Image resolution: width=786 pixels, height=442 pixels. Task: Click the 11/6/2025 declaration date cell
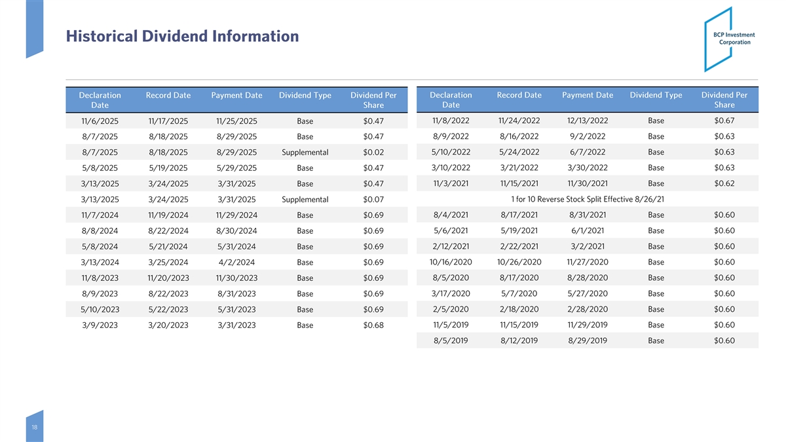coord(100,121)
